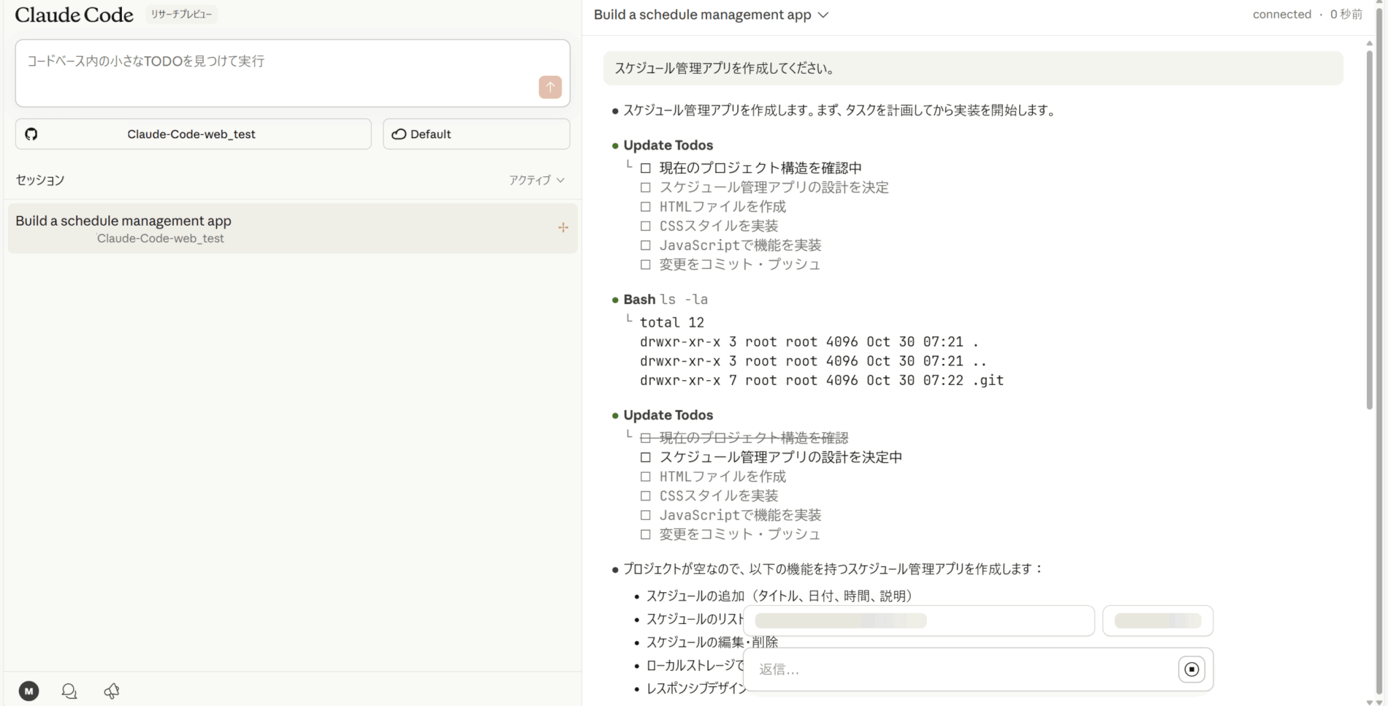
Task: Click the GitHub icon in repository selector
Action: pyautogui.click(x=31, y=134)
